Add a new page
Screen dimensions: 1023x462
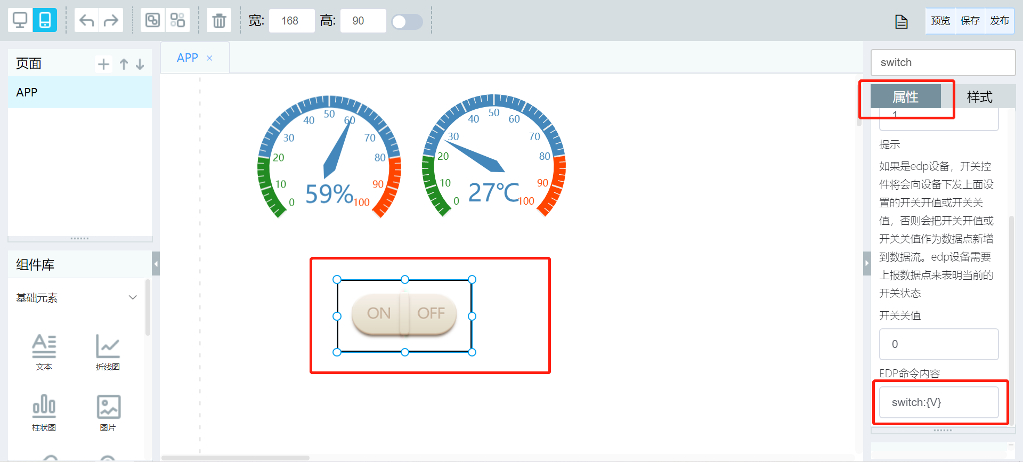103,64
